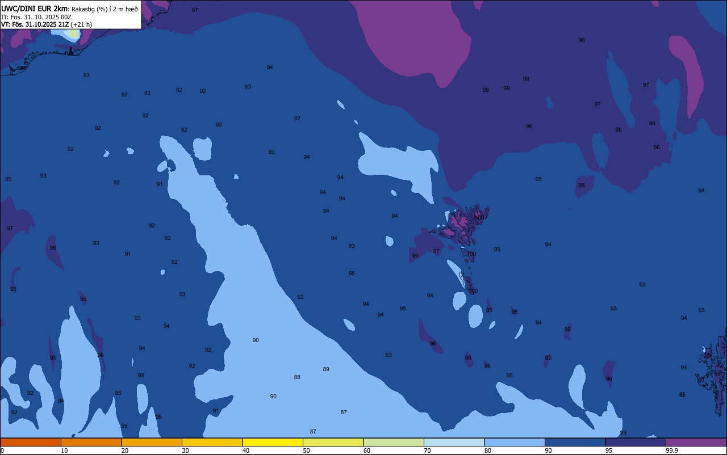The width and height of the screenshot is (727, 455).
Task: Select the 'VT: Fös. 31.10.2025 21Z' line
Action: pyautogui.click(x=35, y=24)
